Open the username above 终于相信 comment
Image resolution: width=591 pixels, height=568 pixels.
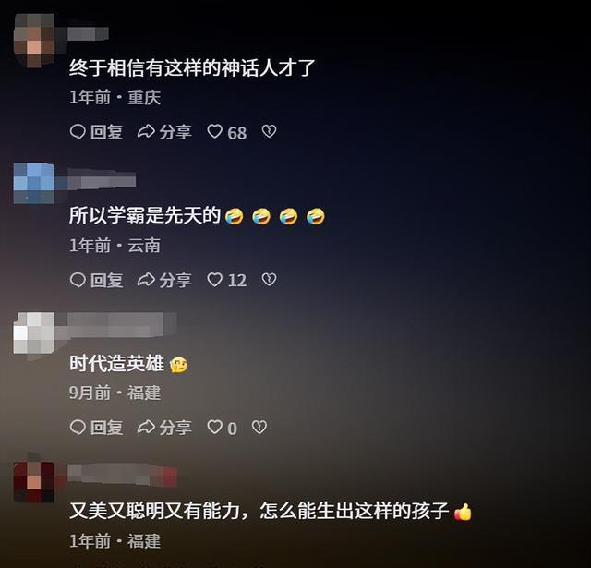(x=88, y=33)
